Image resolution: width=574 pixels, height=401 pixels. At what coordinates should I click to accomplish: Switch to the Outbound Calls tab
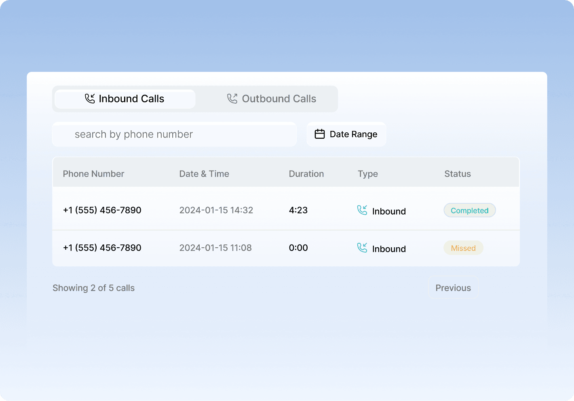(272, 99)
